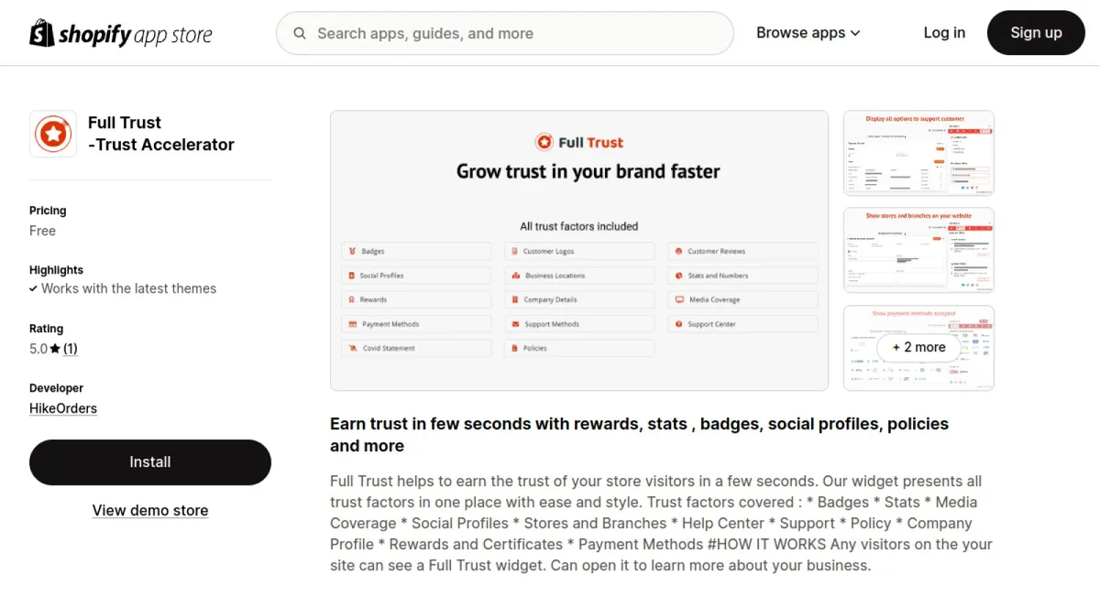Click the Support Center icon in the feature list
The image size is (1100, 595).
(678, 324)
